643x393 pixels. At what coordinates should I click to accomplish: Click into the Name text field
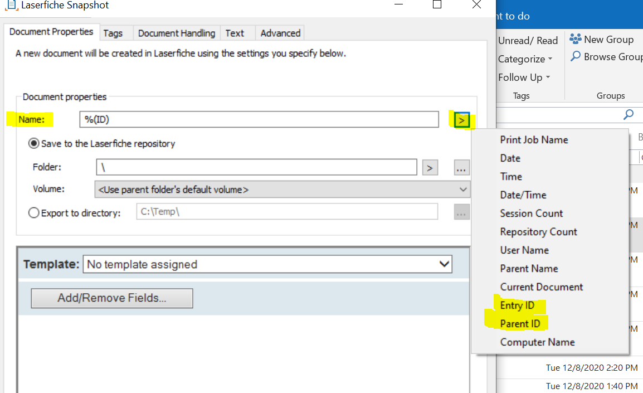(259, 119)
